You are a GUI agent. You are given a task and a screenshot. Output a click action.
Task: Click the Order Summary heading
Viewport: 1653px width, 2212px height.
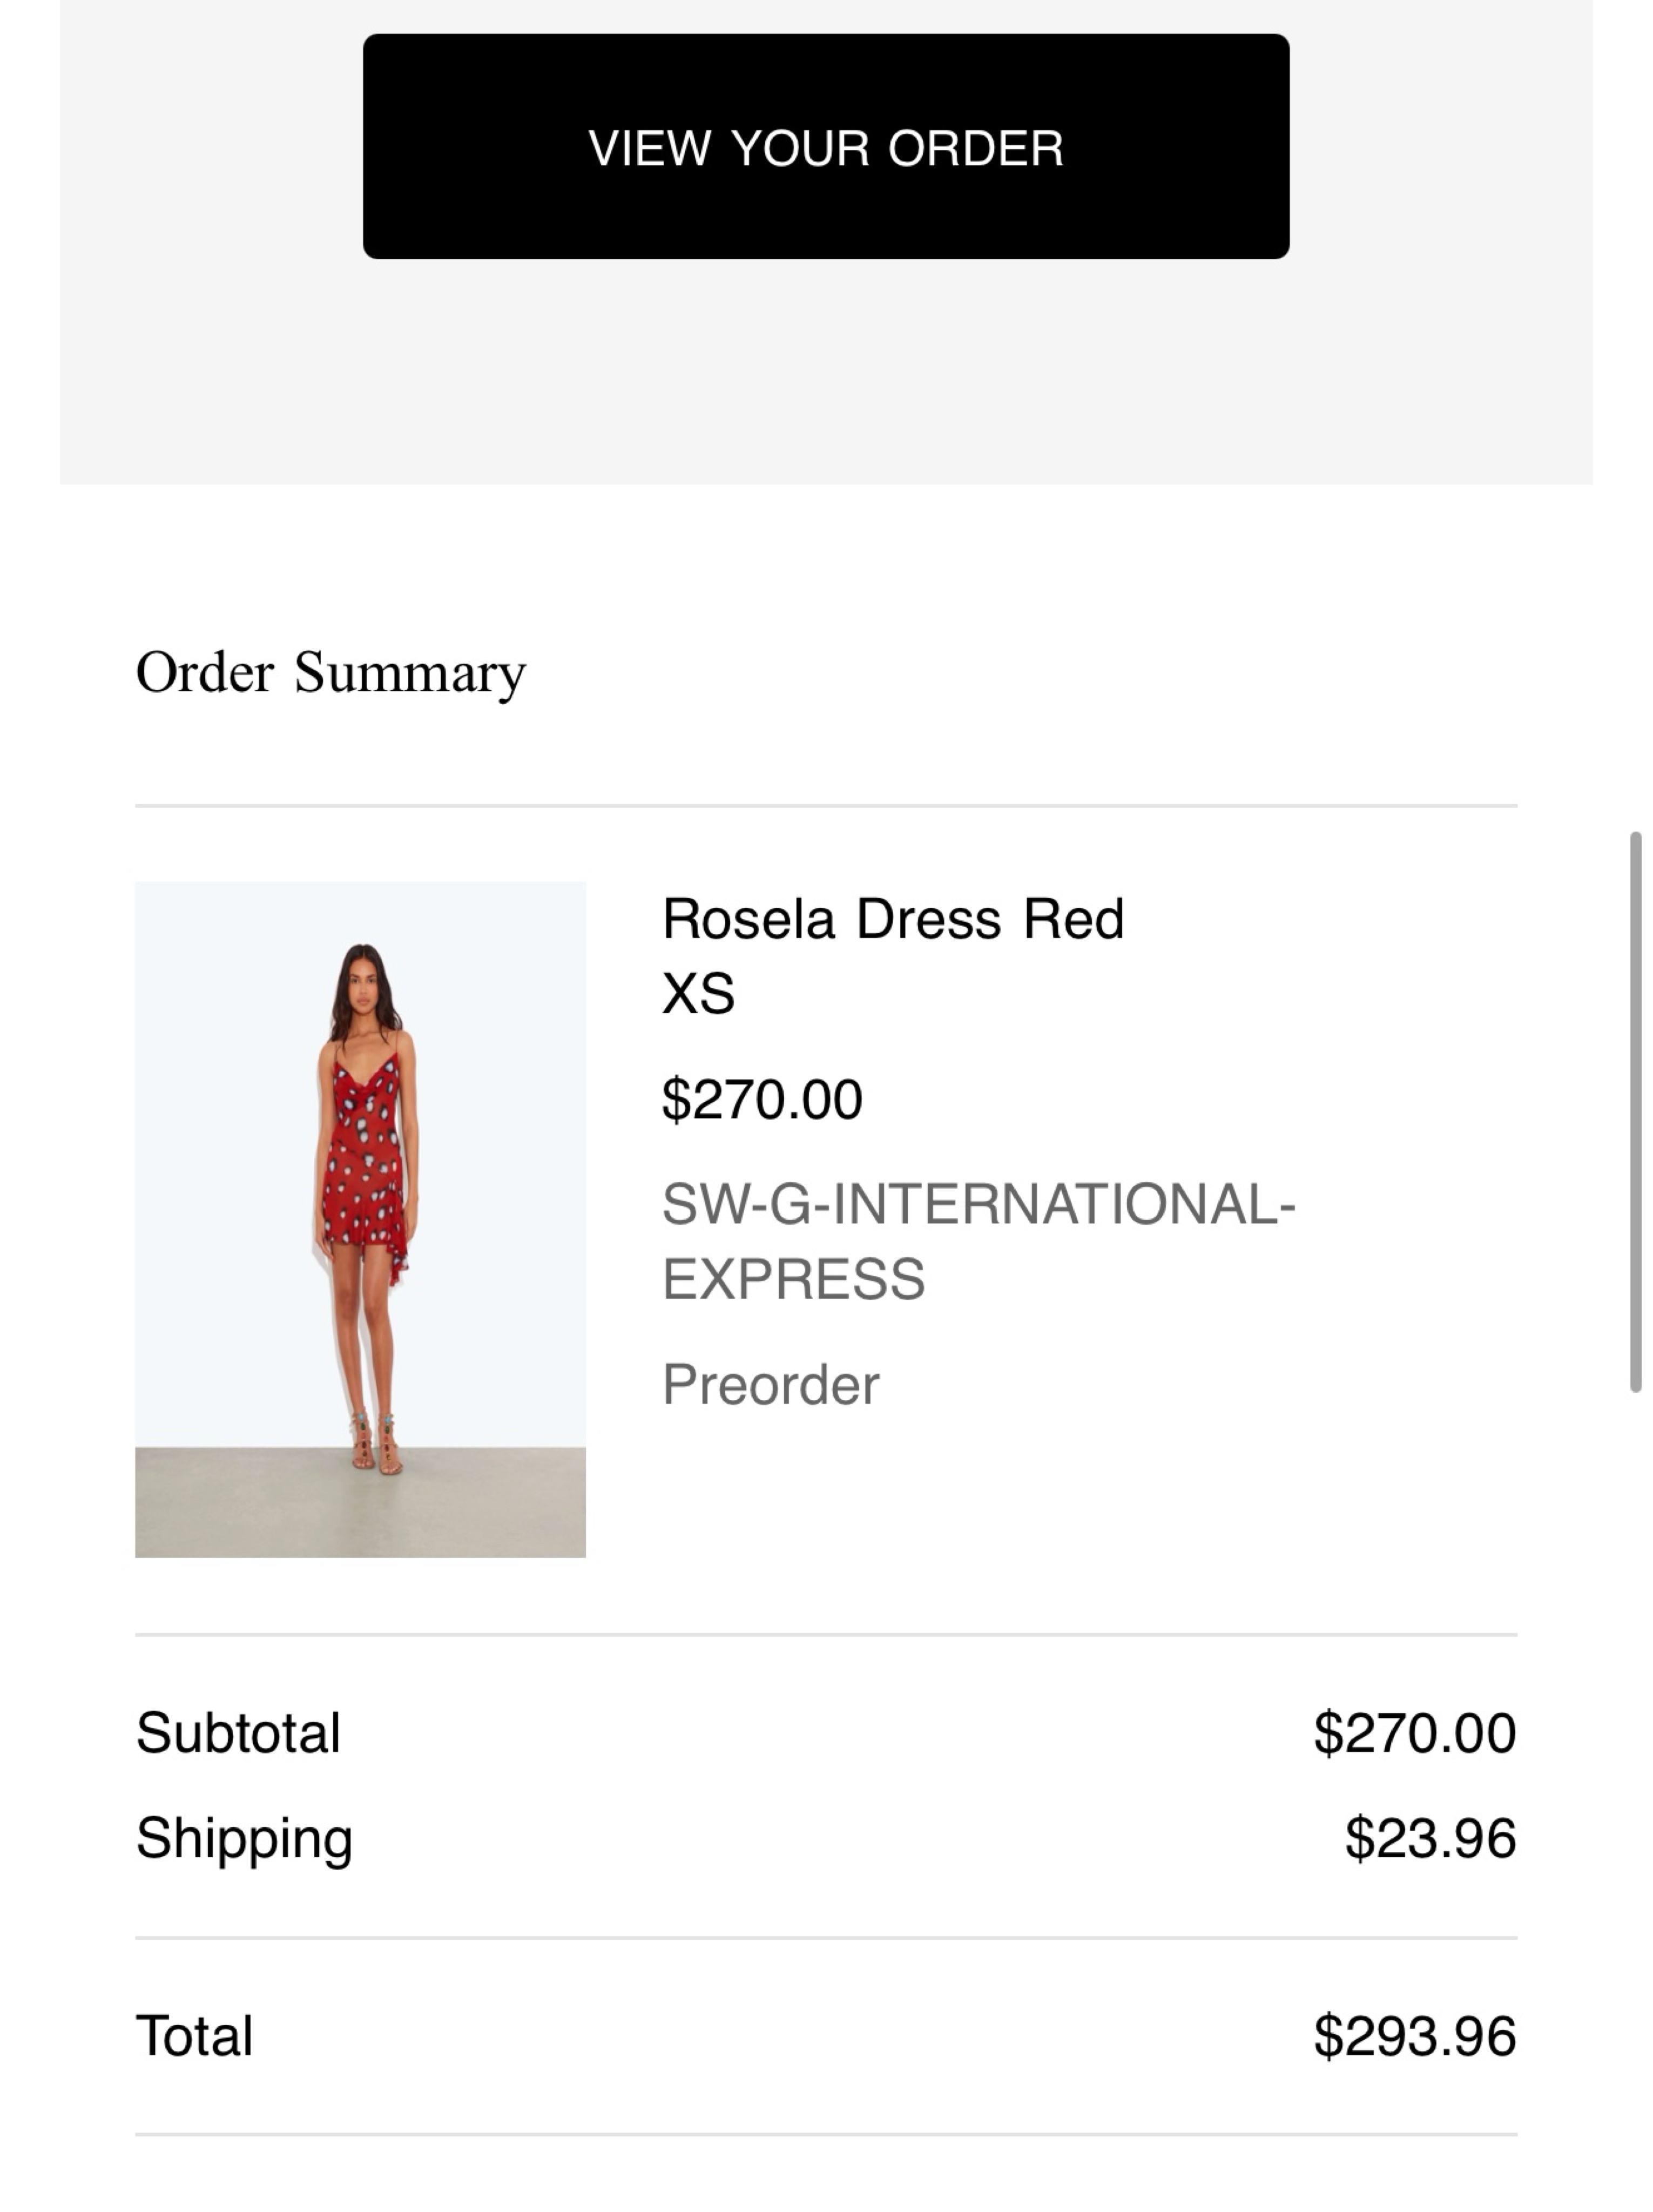tap(330, 673)
